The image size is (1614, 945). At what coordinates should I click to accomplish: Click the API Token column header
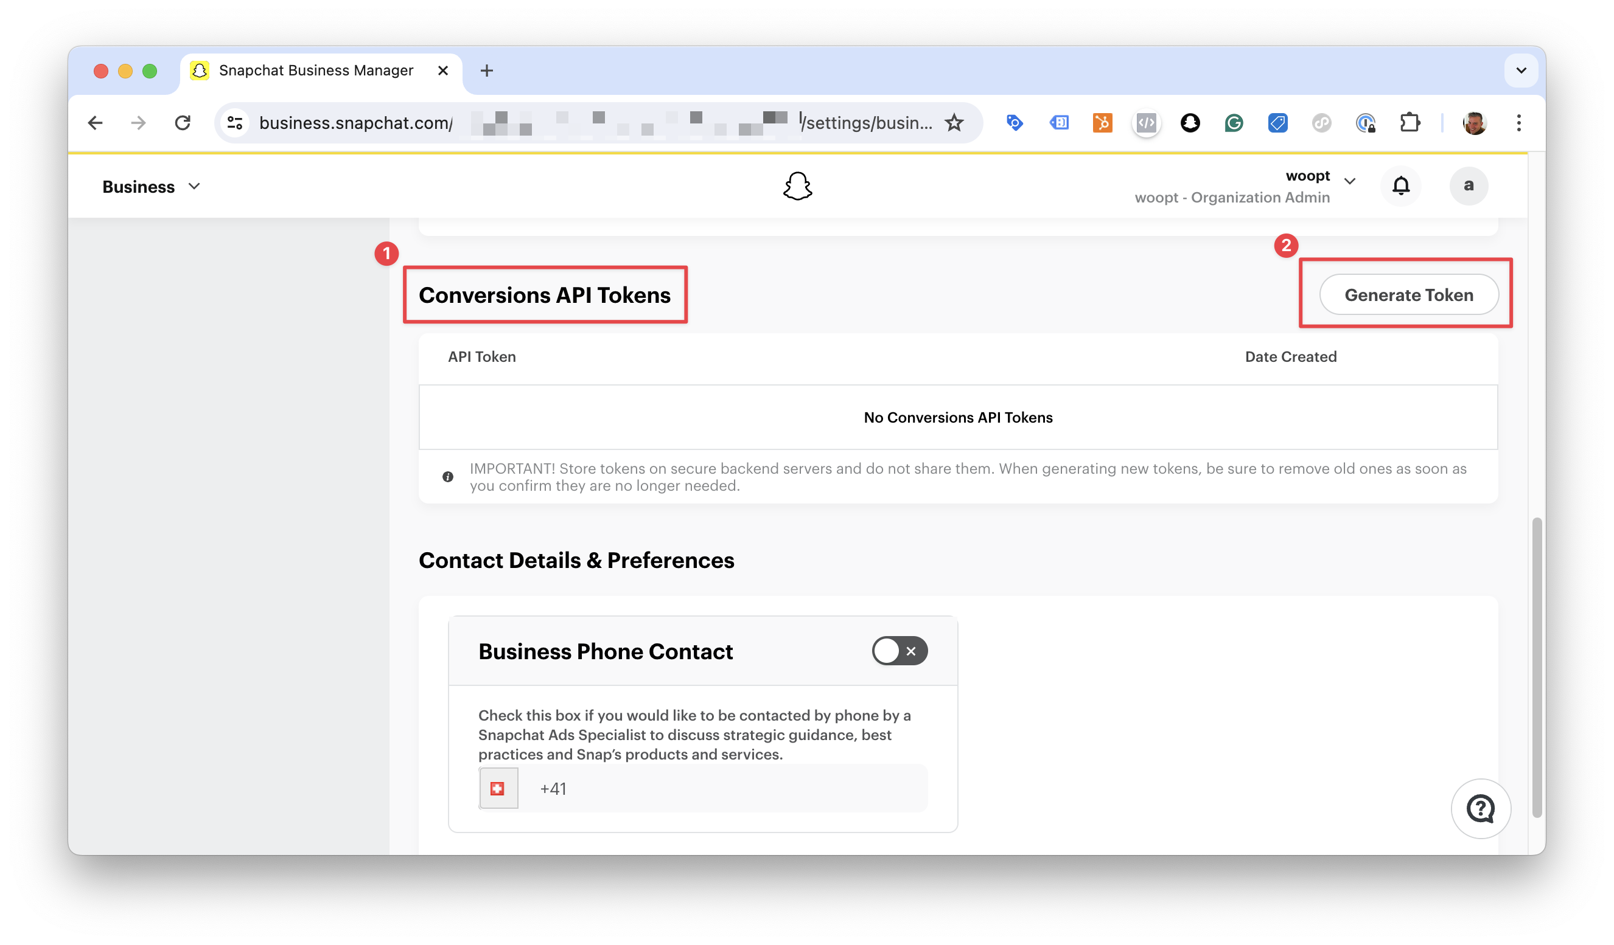pos(481,357)
